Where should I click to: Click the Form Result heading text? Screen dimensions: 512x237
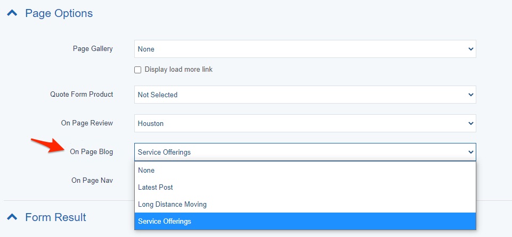pyautogui.click(x=55, y=217)
